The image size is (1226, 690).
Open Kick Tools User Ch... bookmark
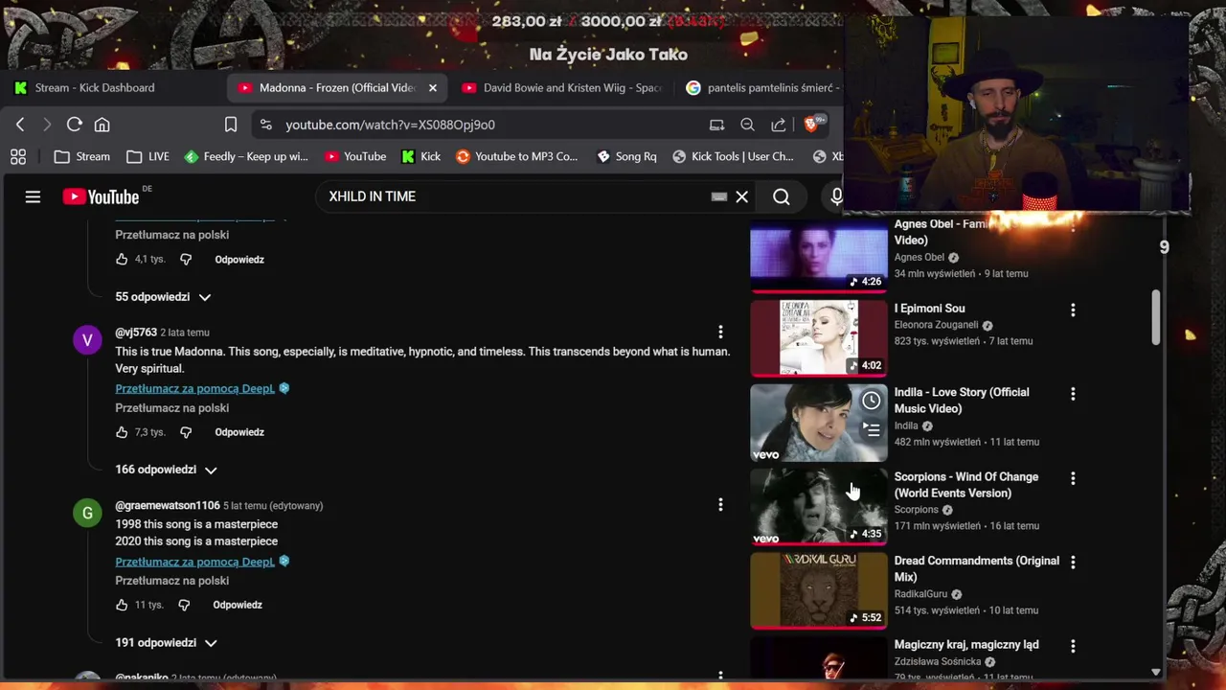coord(733,156)
